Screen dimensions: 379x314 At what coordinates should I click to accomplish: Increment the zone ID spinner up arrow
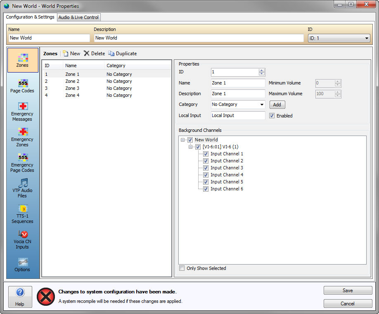[x=262, y=70]
